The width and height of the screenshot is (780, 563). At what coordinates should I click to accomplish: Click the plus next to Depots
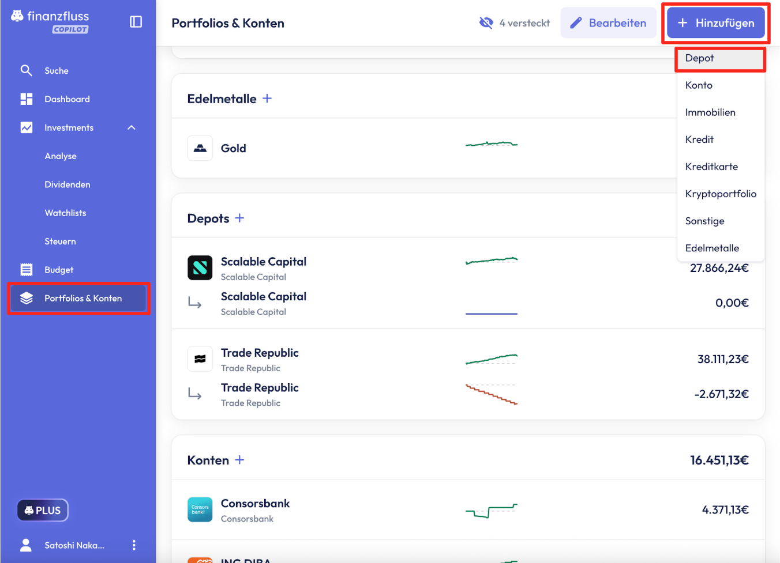[240, 218]
